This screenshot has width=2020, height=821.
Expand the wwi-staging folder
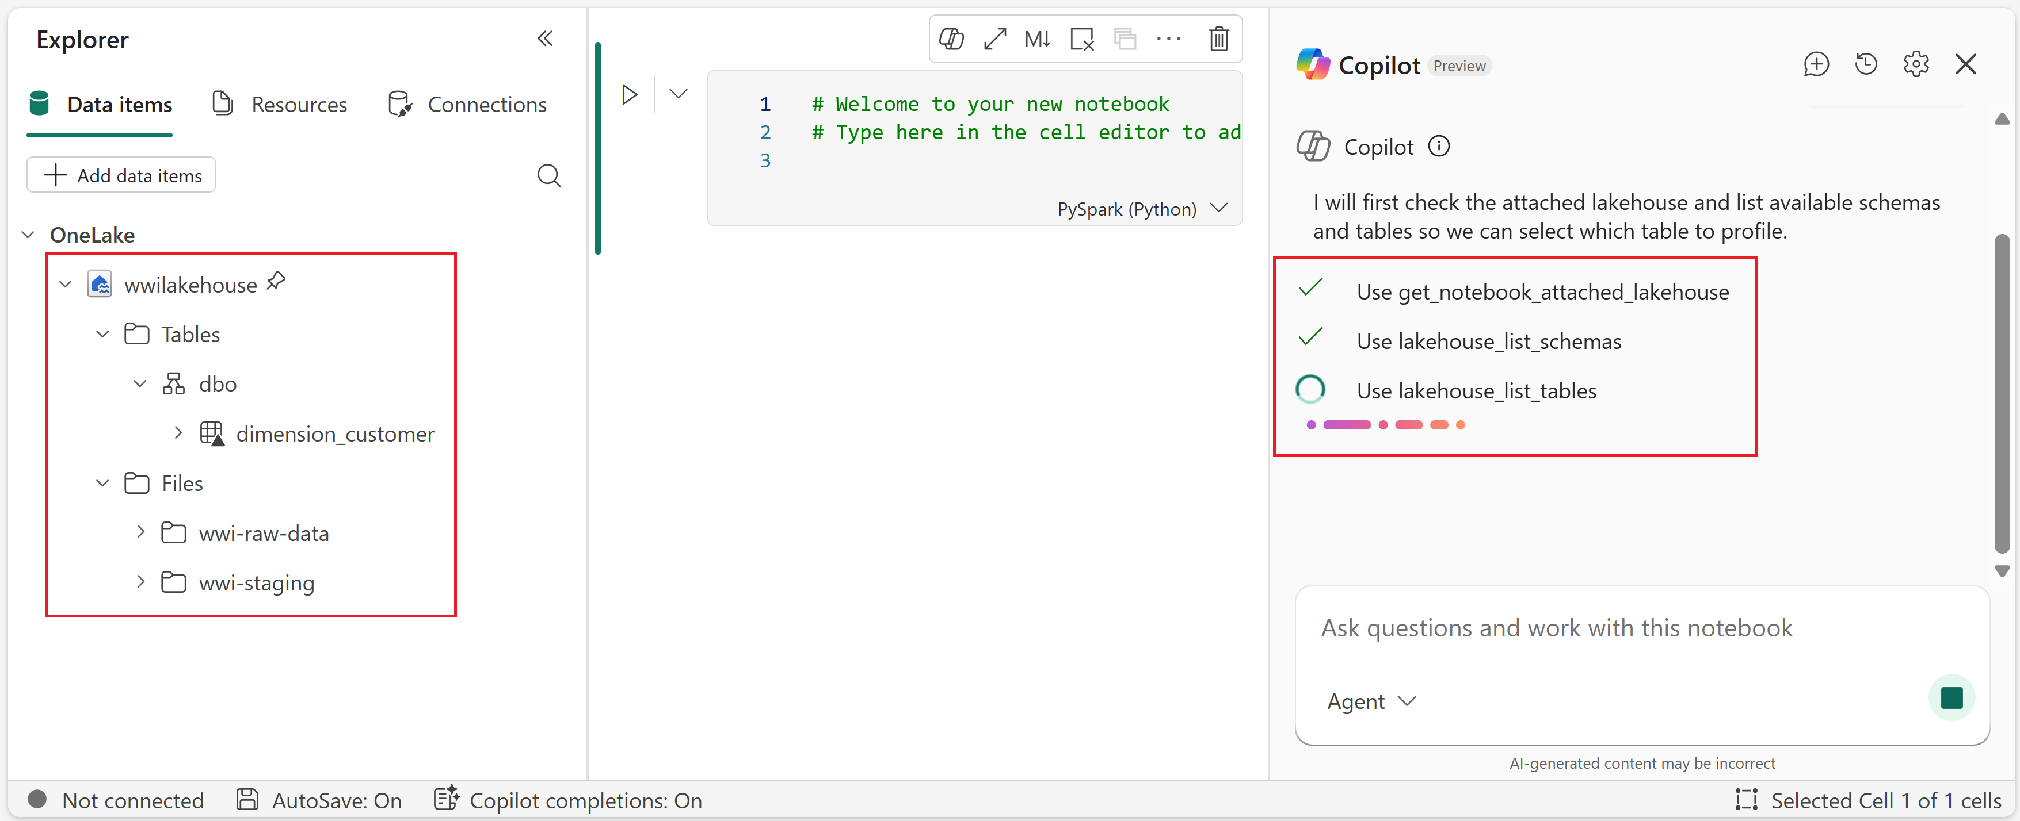(x=140, y=582)
